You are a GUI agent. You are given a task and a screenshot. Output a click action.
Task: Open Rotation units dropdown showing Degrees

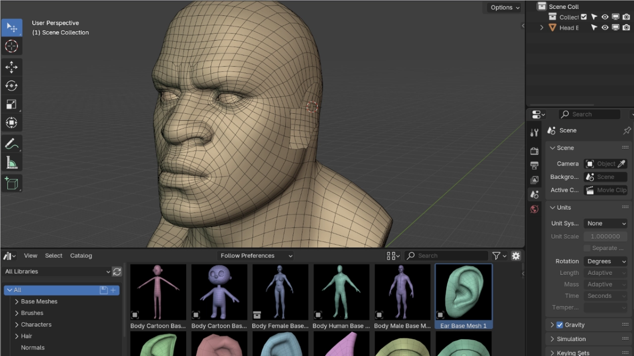point(606,261)
